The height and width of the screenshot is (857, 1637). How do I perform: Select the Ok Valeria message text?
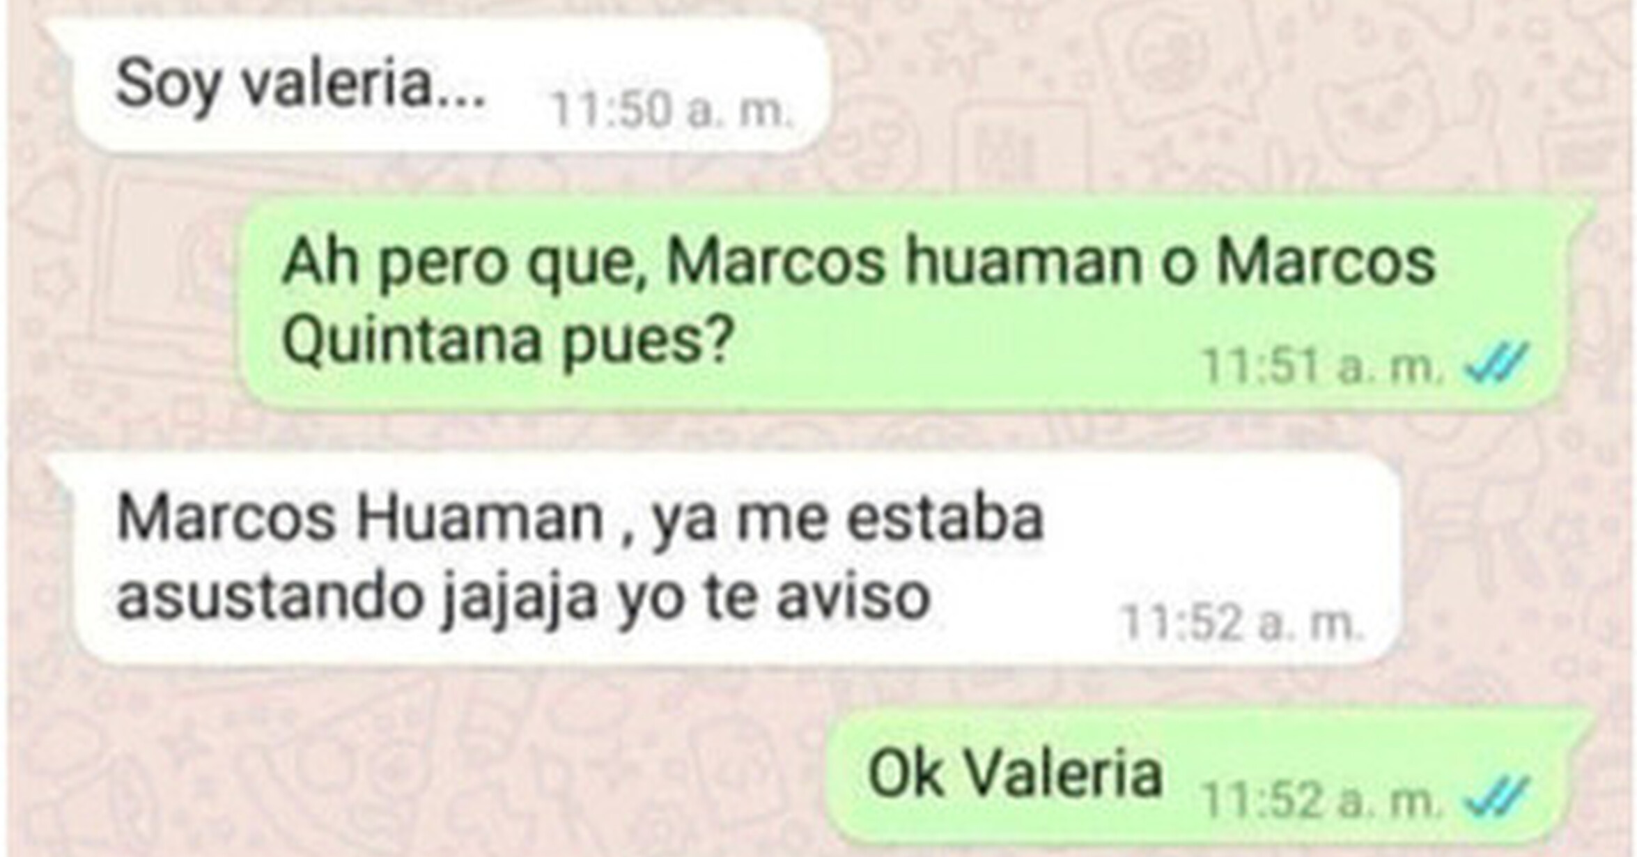coord(1015,774)
